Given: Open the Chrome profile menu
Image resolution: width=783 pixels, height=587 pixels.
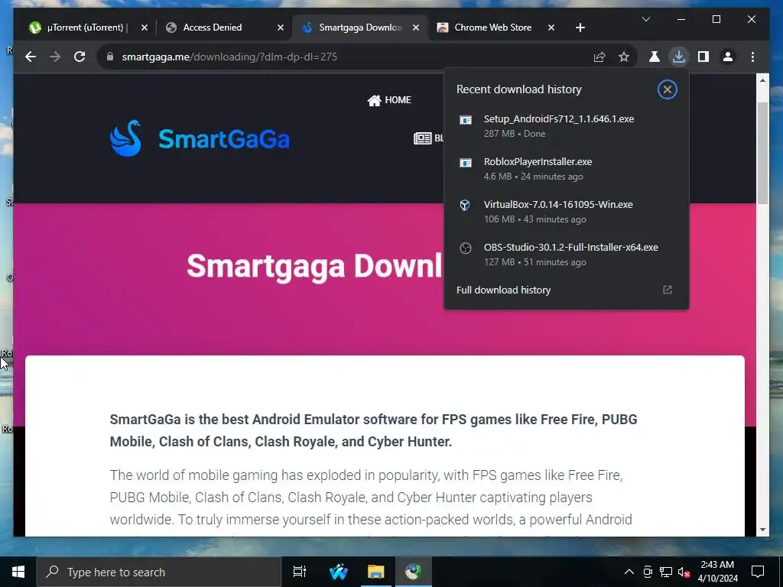Looking at the screenshot, I should pyautogui.click(x=728, y=57).
